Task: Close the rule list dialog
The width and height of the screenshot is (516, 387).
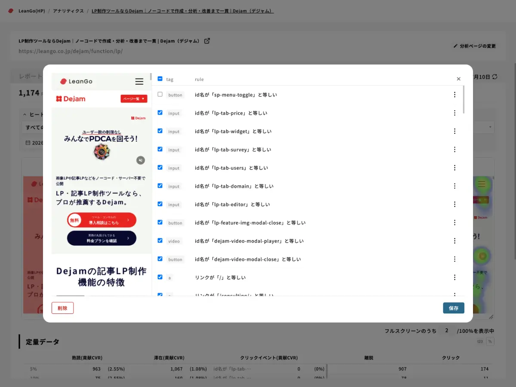Action: (458, 79)
